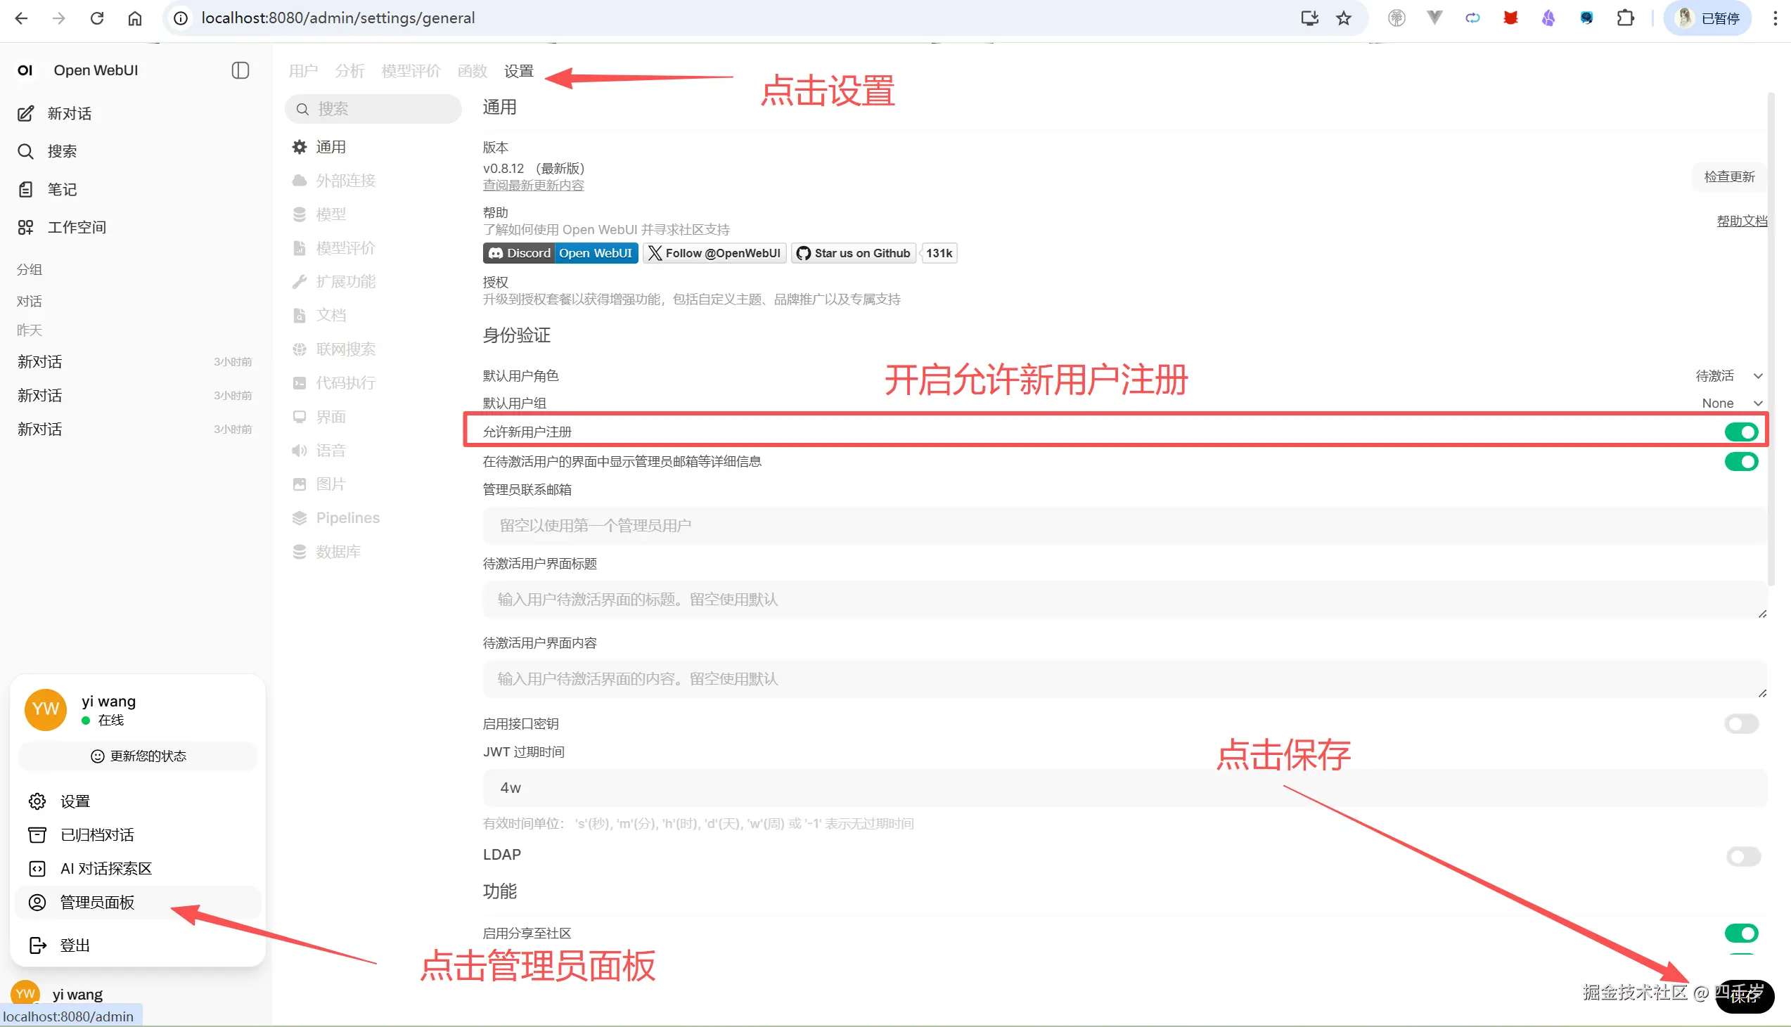
Task: Open the Pipelines settings section
Action: point(348,517)
